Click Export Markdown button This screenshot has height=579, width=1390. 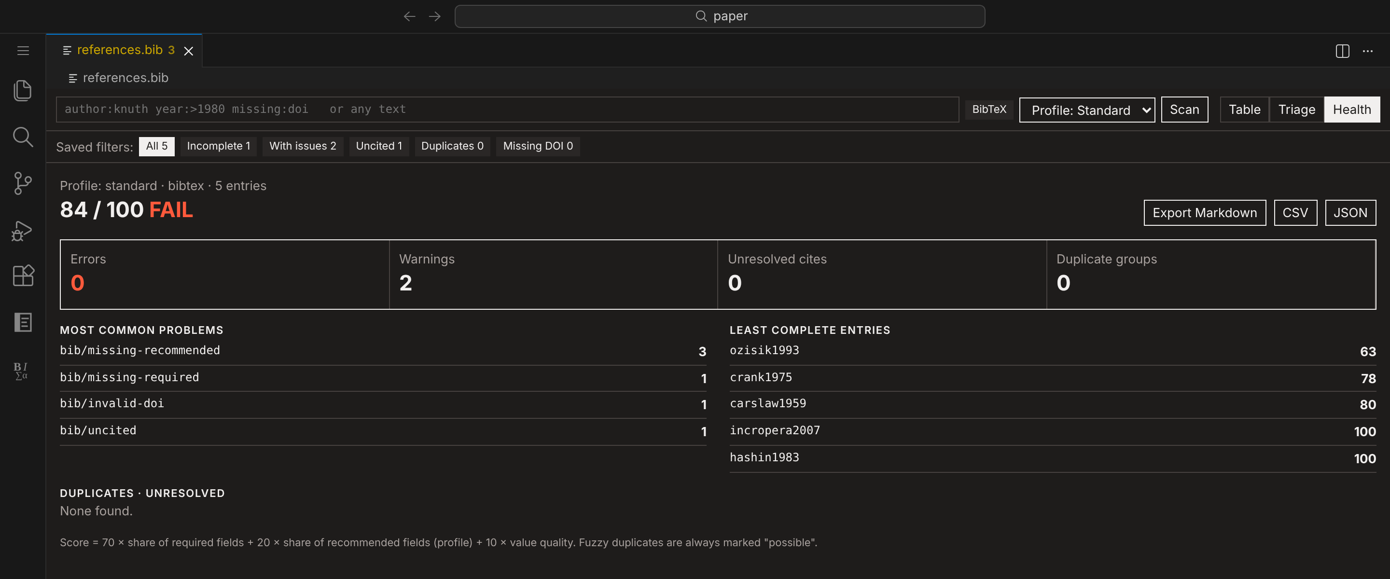[x=1204, y=213]
